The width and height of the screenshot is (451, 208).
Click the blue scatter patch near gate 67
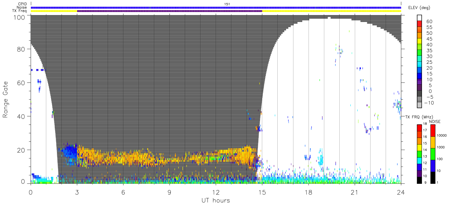click(38, 70)
